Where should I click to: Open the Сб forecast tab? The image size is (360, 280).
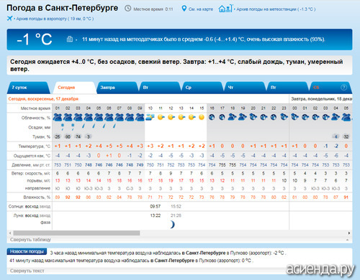click(330, 88)
